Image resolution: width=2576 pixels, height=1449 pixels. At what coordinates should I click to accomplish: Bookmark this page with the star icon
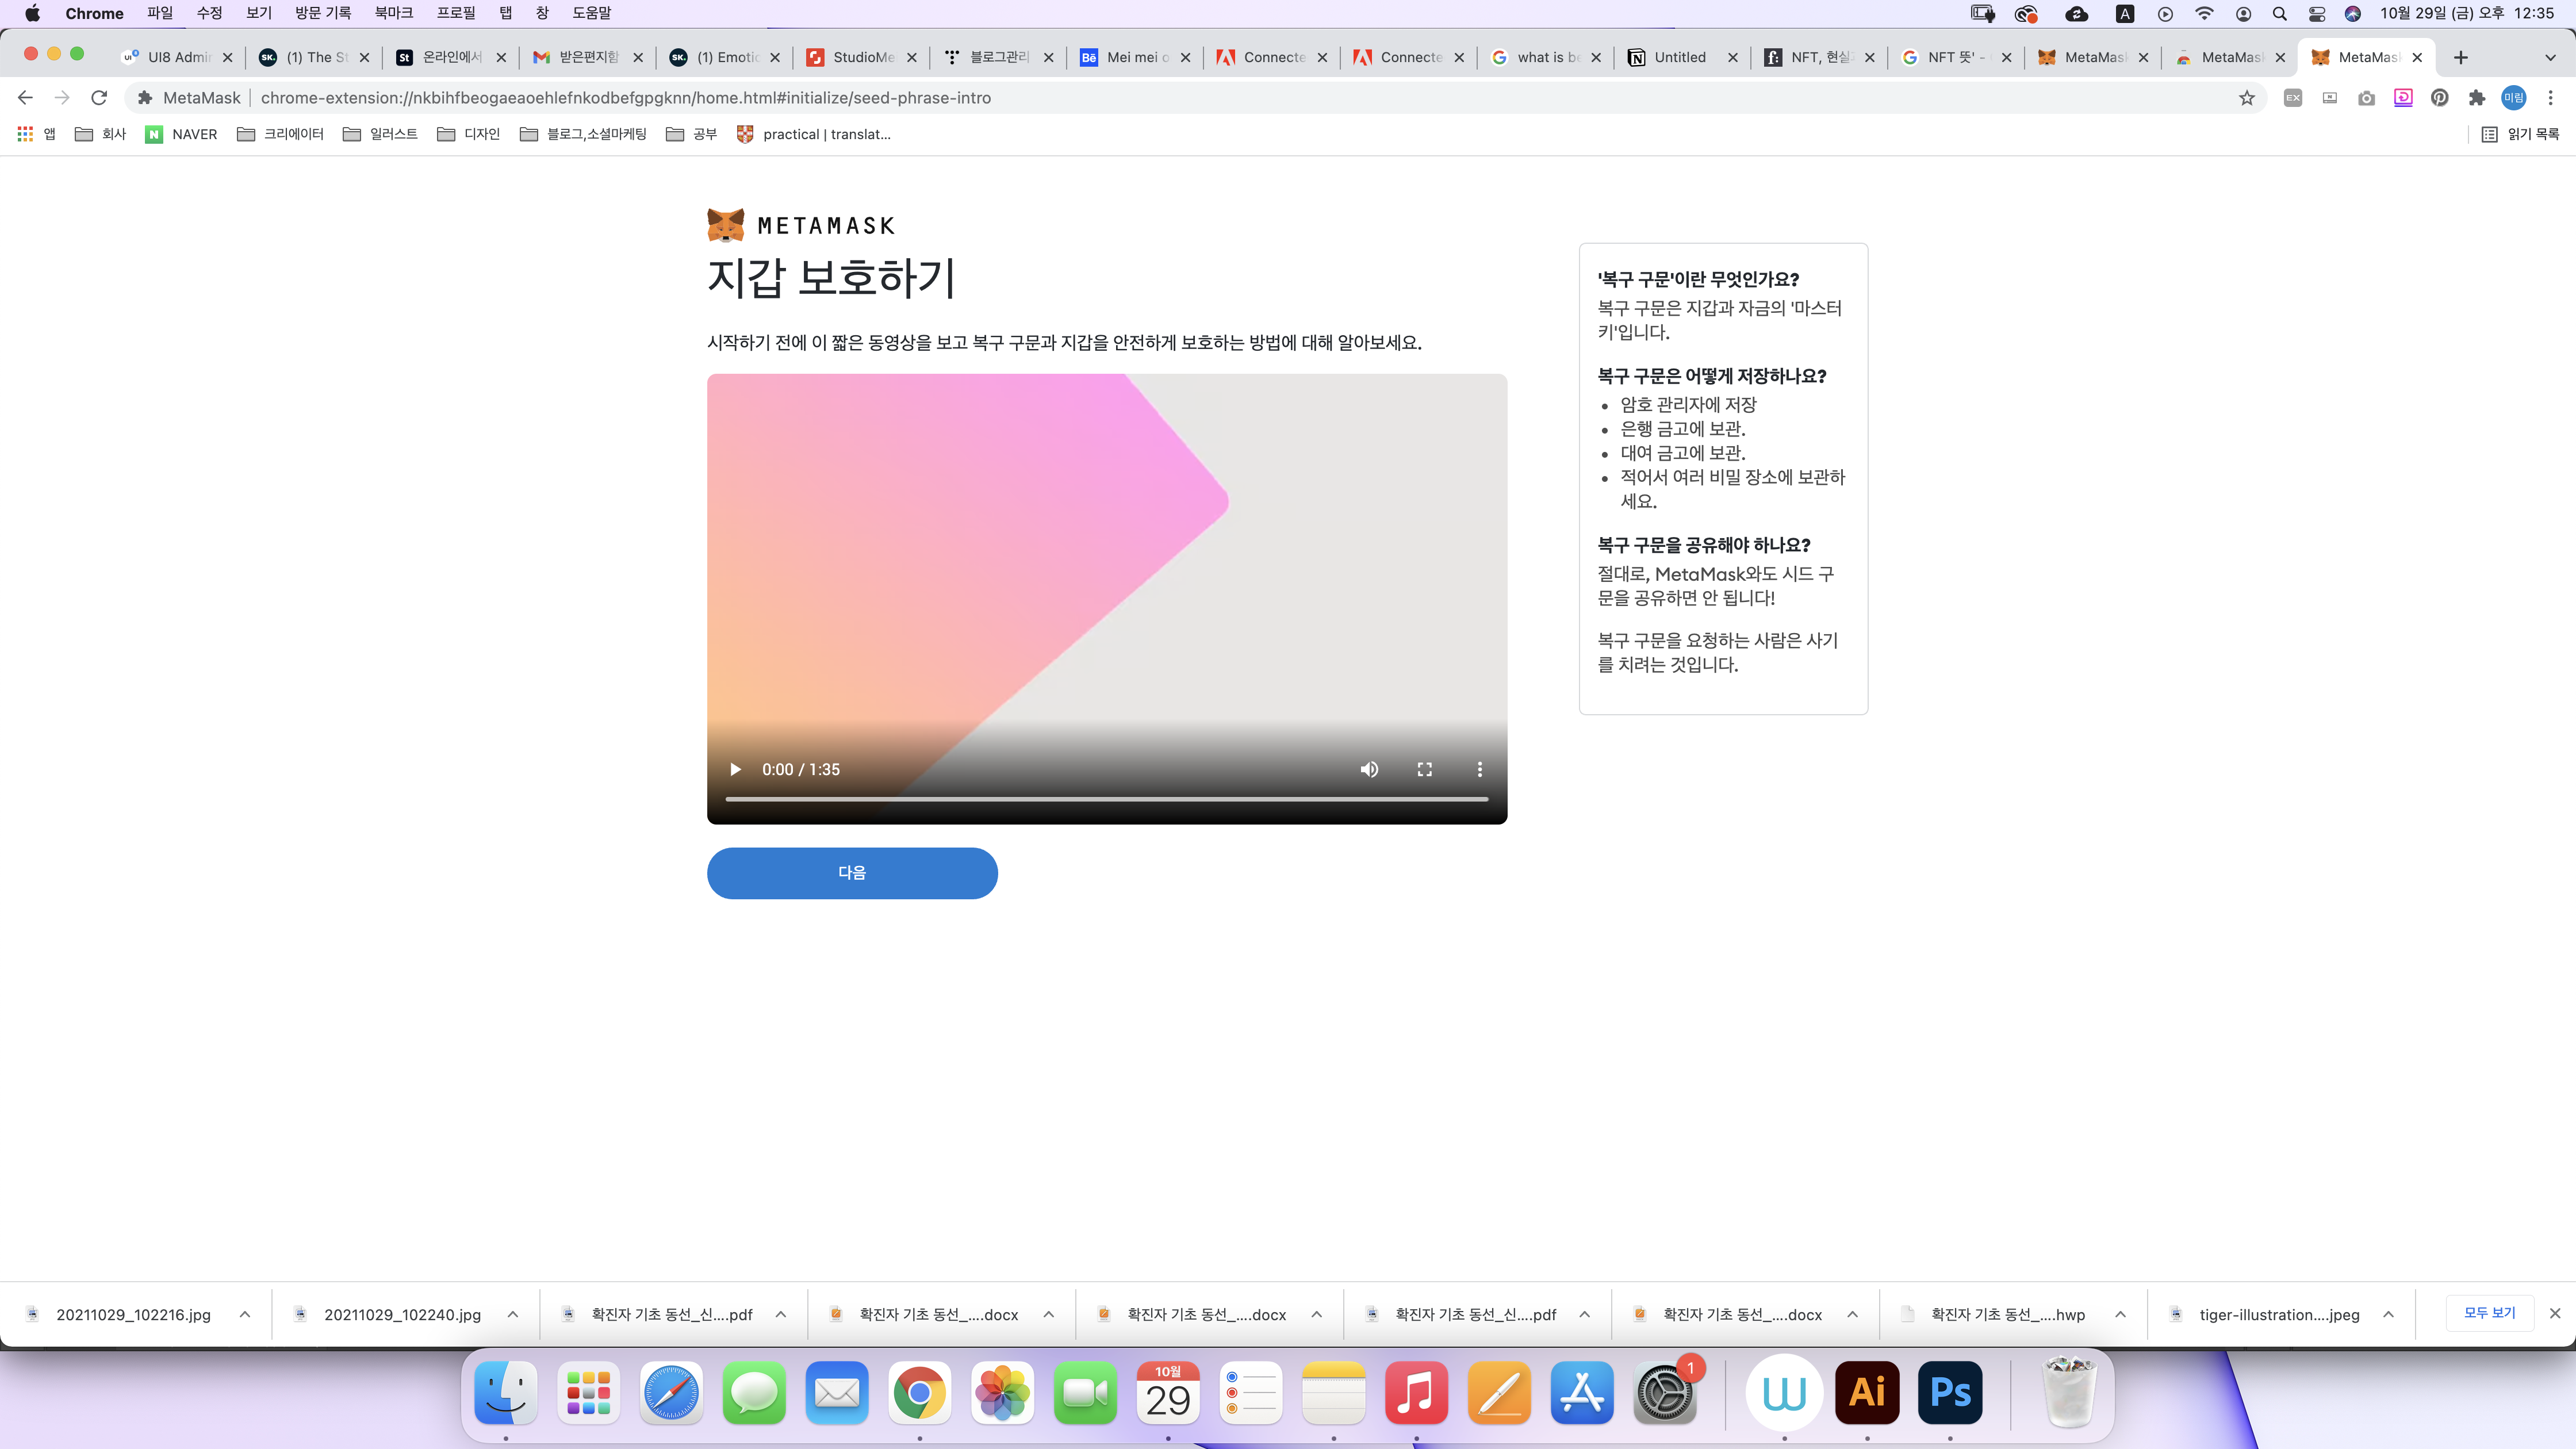pyautogui.click(x=2247, y=97)
